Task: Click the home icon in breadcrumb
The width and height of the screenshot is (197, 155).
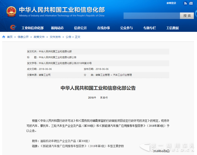Action: click(x=4, y=37)
